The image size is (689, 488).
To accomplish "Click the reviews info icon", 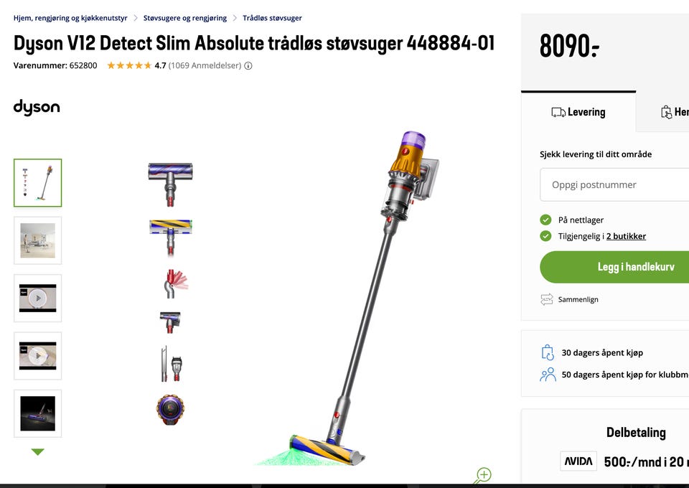I will [x=248, y=66].
